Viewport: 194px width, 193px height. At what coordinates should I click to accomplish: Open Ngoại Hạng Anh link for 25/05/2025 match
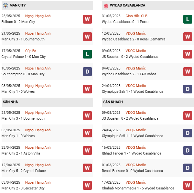[38, 16]
